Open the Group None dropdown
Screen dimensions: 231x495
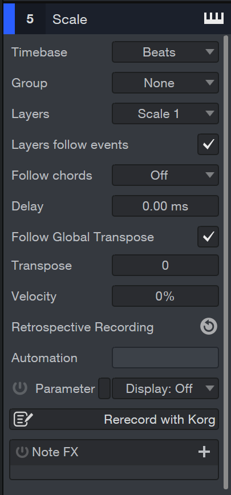[165, 83]
